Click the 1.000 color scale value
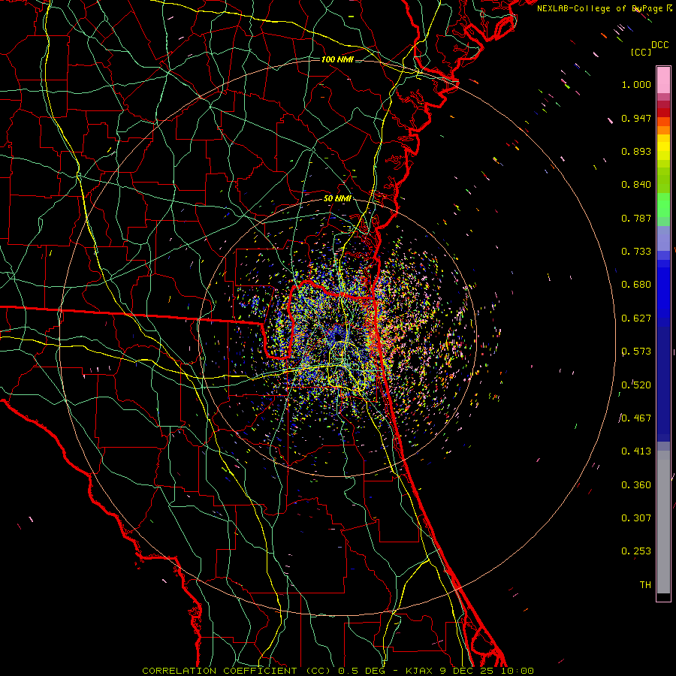Image resolution: width=676 pixels, height=676 pixels. pos(636,84)
